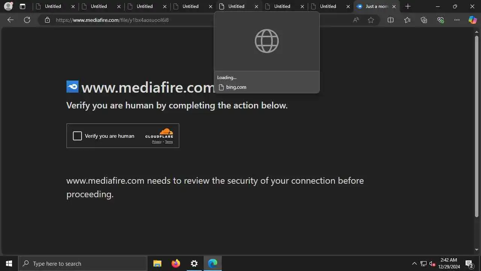Open the Settings and more ellipsis menu
This screenshot has height=271, width=481.
click(x=457, y=20)
